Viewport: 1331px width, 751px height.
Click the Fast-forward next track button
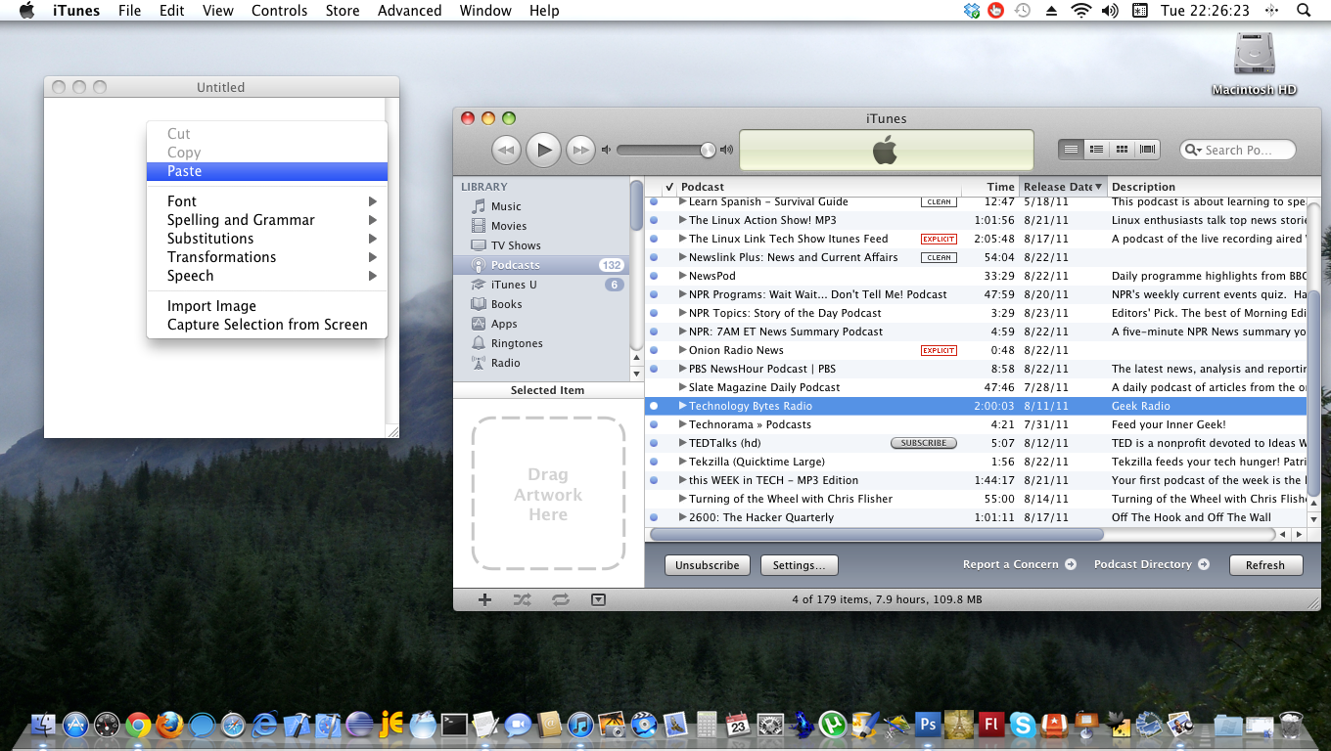[x=581, y=150]
